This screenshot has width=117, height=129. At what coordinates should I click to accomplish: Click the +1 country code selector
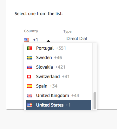click(x=38, y=40)
